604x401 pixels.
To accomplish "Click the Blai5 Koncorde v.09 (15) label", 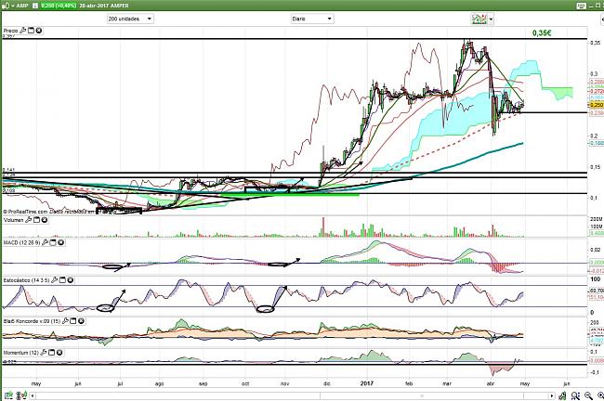I will (32, 321).
